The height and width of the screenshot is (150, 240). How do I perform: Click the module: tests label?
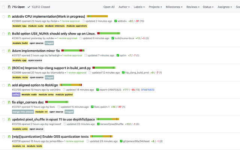click(x=34, y=146)
